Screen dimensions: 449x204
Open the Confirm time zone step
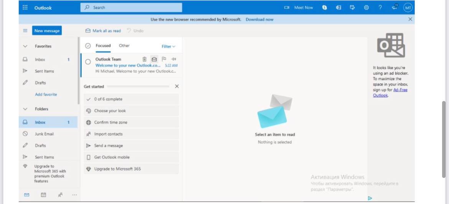131,122
